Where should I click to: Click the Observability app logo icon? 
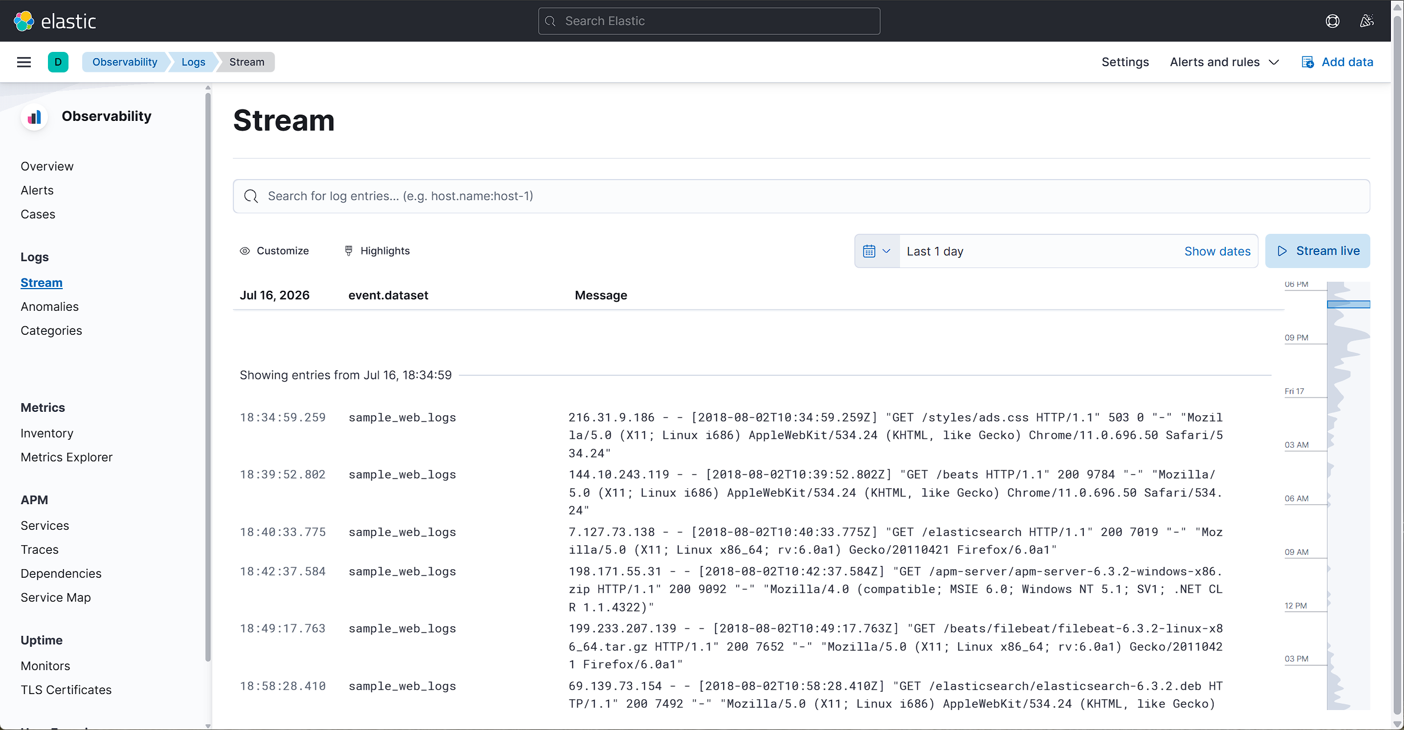(34, 117)
